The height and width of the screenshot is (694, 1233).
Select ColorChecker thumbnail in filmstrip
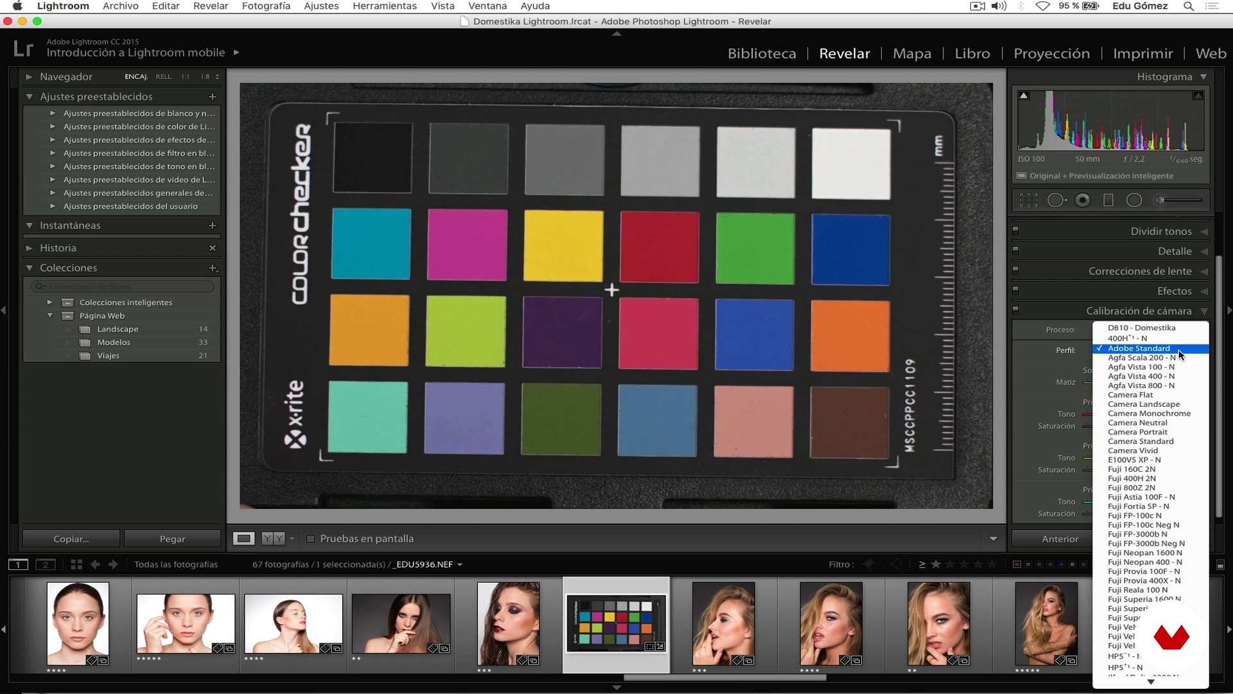[616, 623]
